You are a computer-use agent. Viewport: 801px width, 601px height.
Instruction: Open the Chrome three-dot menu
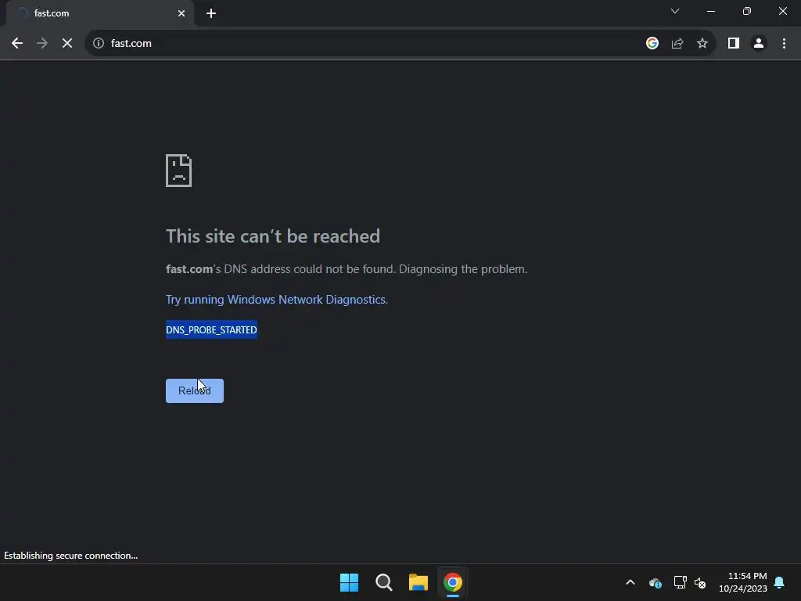point(784,44)
